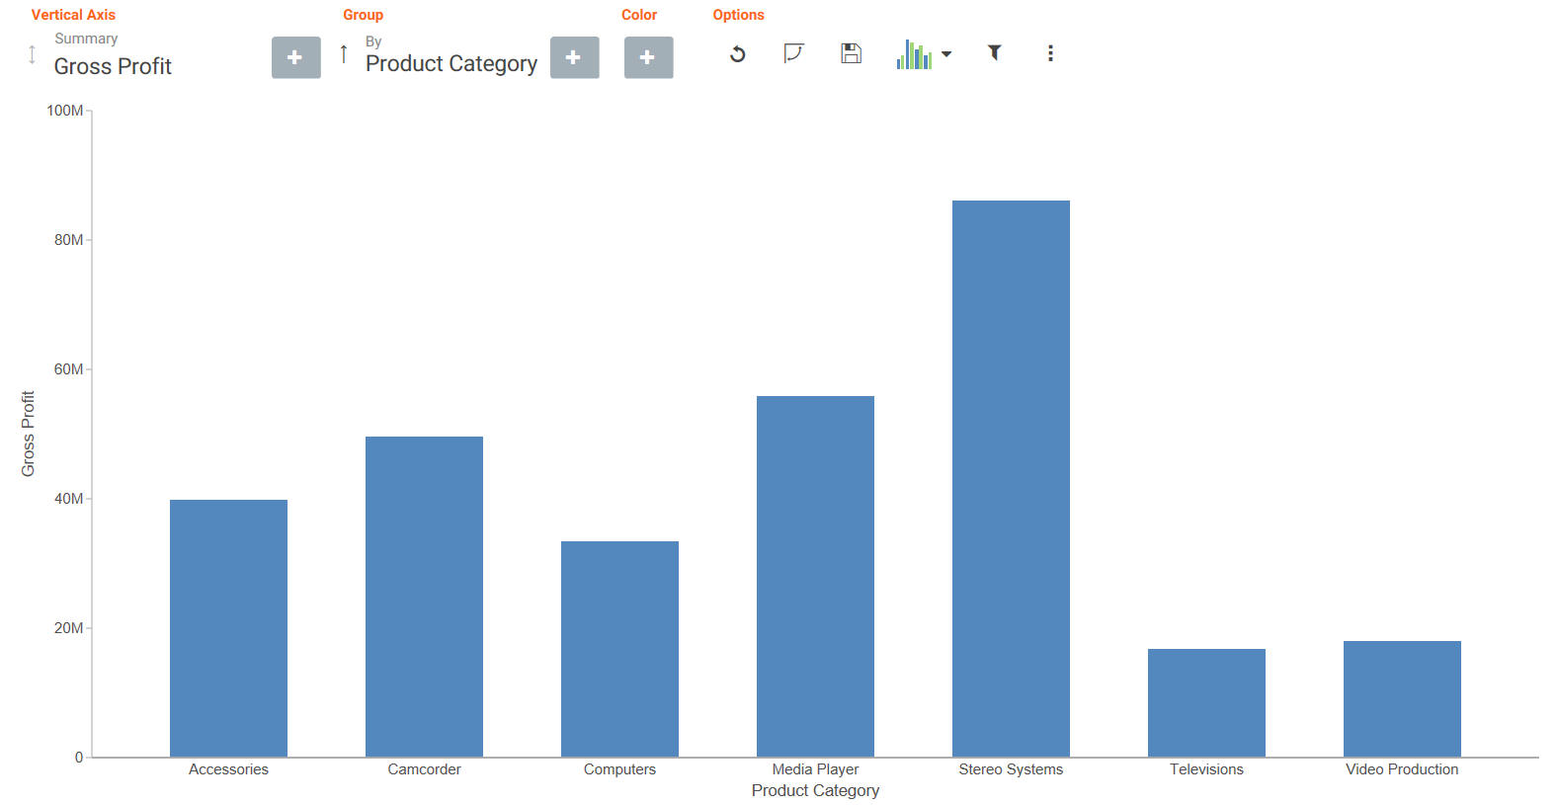Viewport: 1558px width, 805px height.
Task: Select the Stereo Systems bar
Action: (x=1011, y=479)
